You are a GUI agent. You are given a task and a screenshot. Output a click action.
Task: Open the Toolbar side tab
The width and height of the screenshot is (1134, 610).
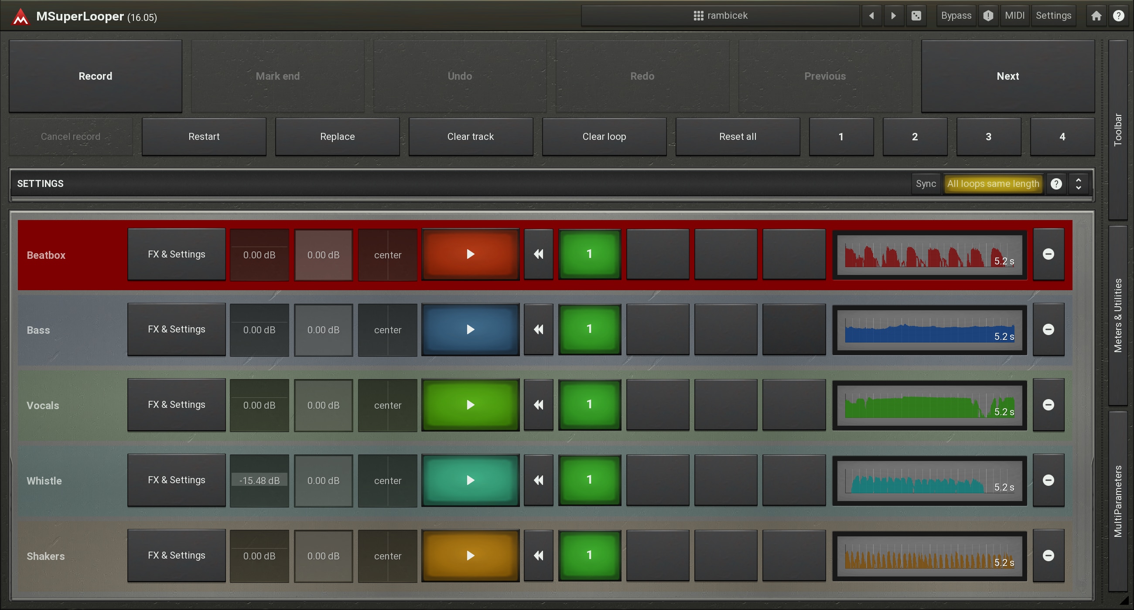coord(1117,130)
